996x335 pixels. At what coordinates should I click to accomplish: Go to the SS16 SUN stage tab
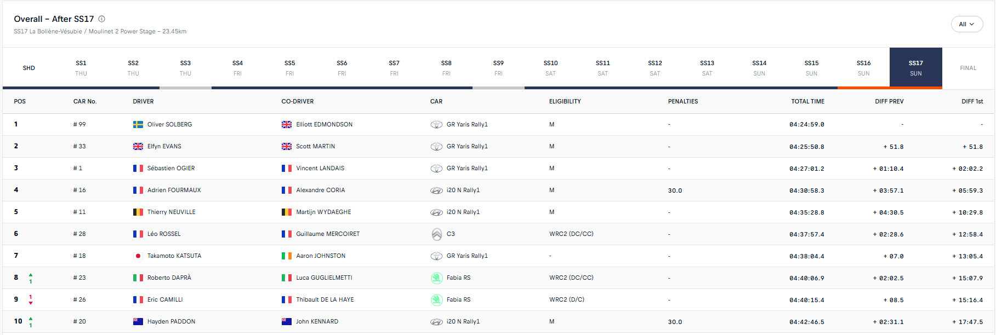[863, 68]
